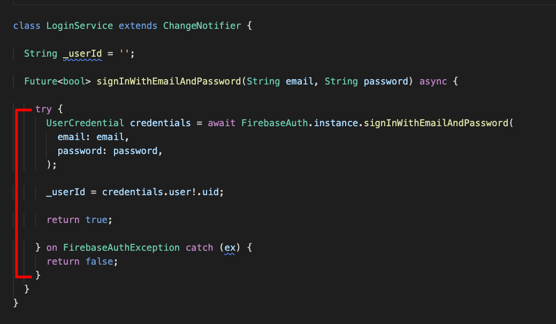Click the Future<bool> return type
The height and width of the screenshot is (324, 556).
57,81
